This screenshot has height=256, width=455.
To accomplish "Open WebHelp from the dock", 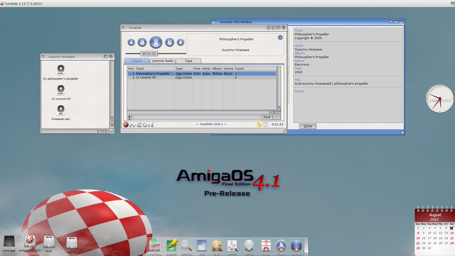I will (249, 245).
